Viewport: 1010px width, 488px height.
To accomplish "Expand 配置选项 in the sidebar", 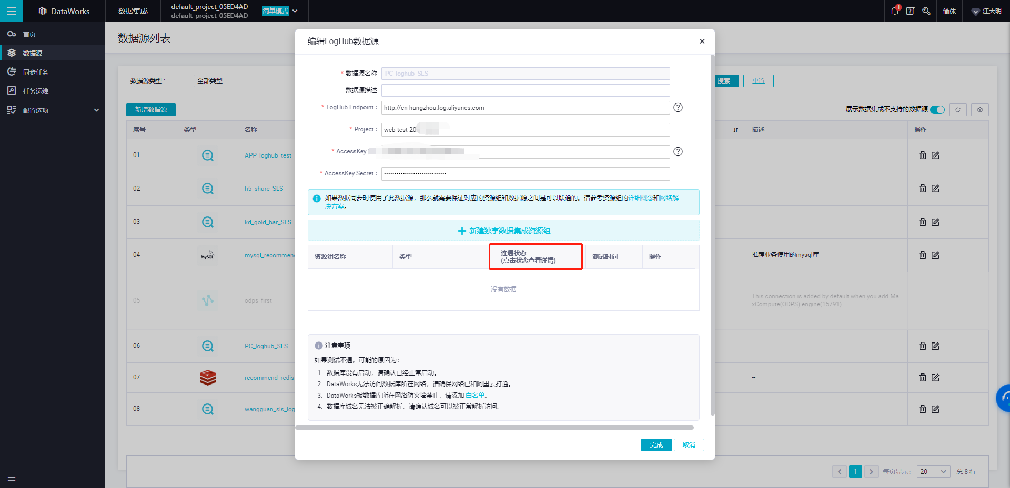I will 53,110.
